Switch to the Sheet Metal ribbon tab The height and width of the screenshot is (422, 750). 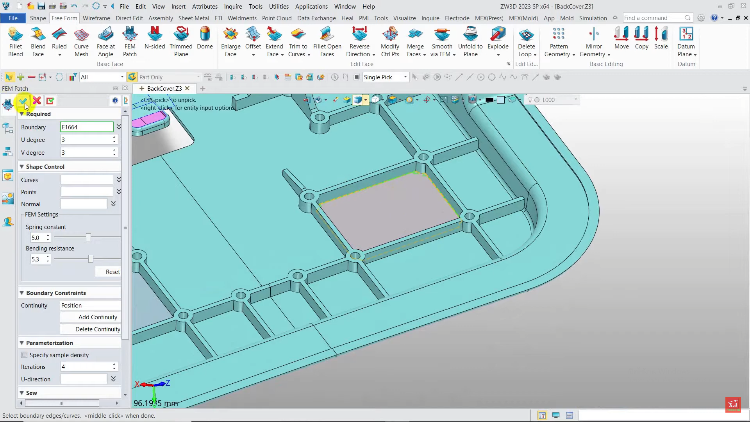point(193,18)
